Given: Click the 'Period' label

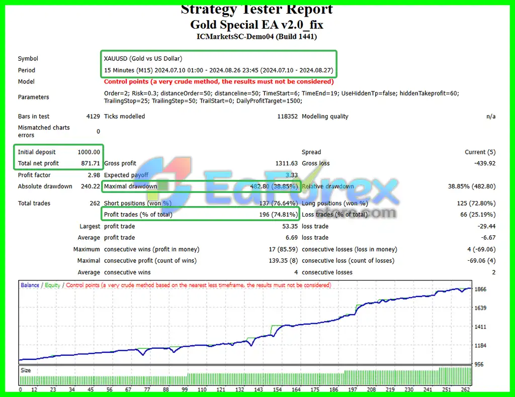Looking at the screenshot, I should coord(26,70).
